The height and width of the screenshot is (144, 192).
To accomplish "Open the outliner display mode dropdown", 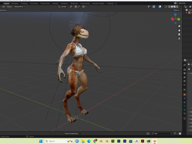I will [186, 7].
